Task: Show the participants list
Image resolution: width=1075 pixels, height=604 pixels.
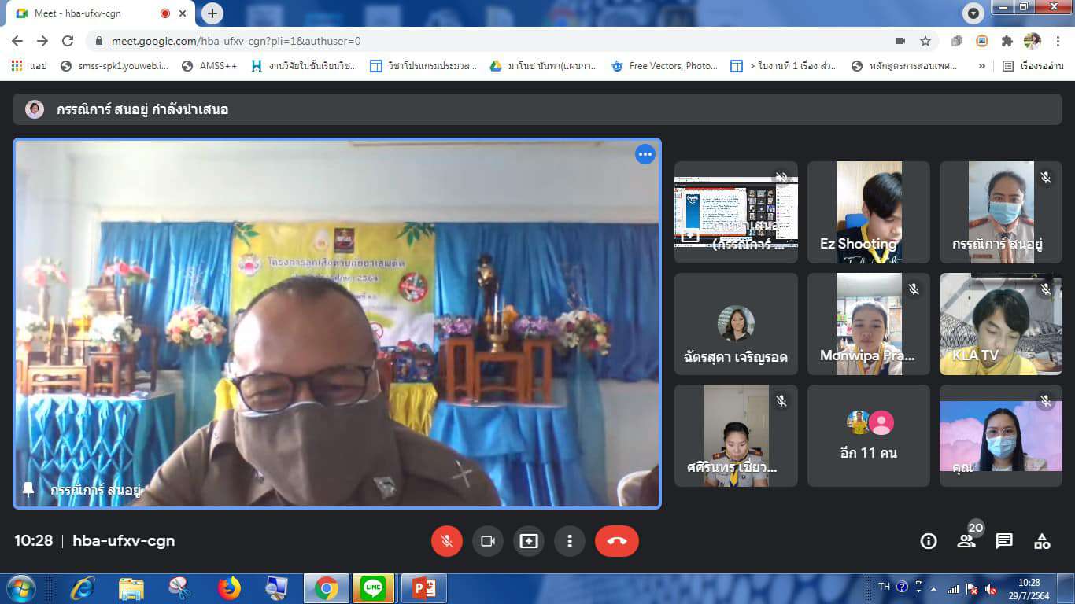Action: click(x=966, y=541)
